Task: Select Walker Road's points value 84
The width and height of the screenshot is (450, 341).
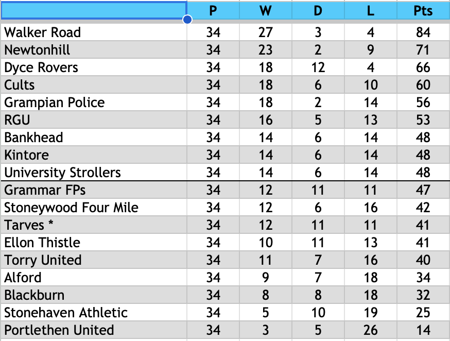Action: tap(423, 32)
